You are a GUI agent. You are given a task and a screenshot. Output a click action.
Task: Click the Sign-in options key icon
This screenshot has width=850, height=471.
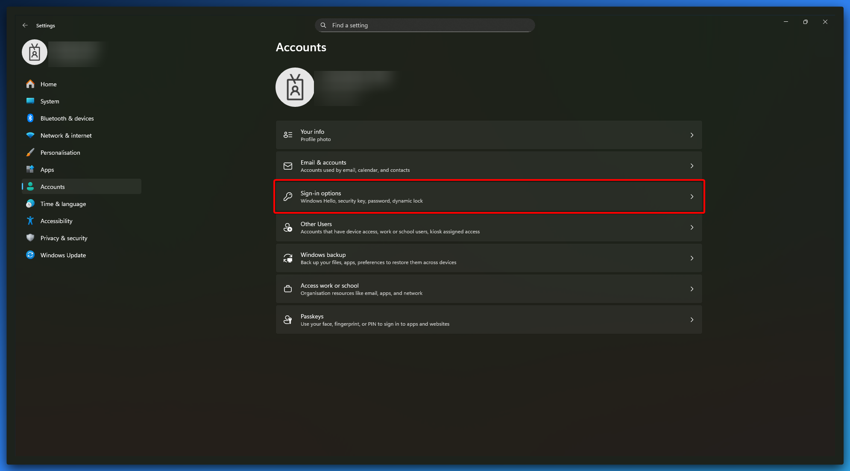pos(288,197)
